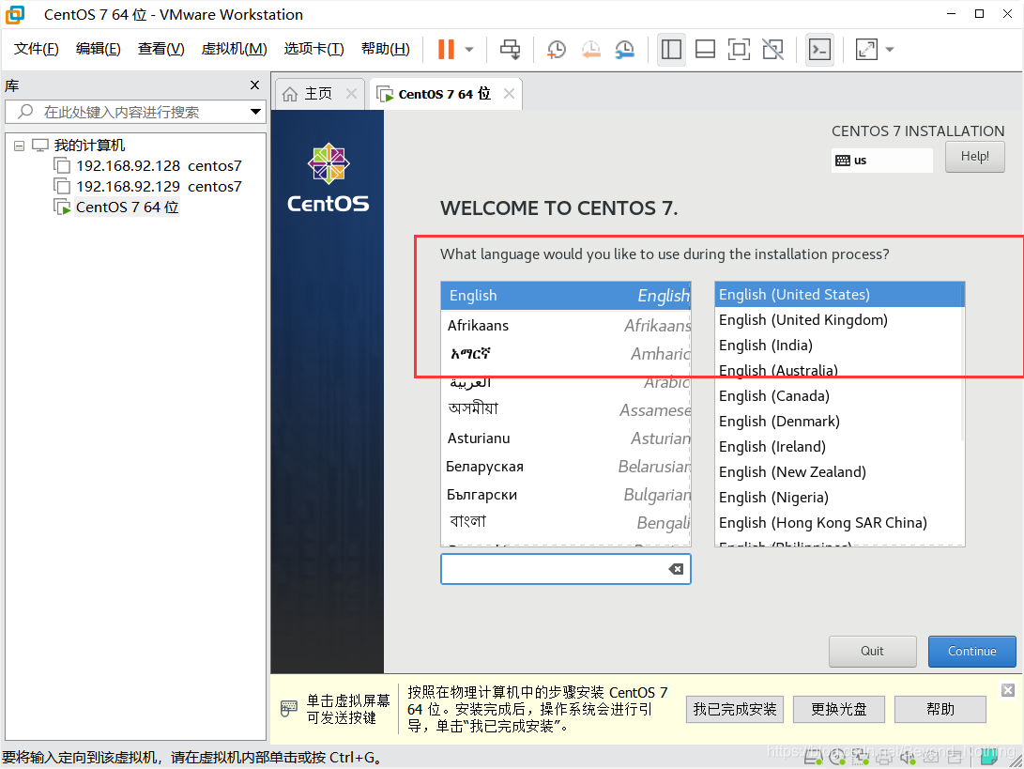The width and height of the screenshot is (1024, 769).
Task: Click the stretch guest display icon
Action: (866, 50)
